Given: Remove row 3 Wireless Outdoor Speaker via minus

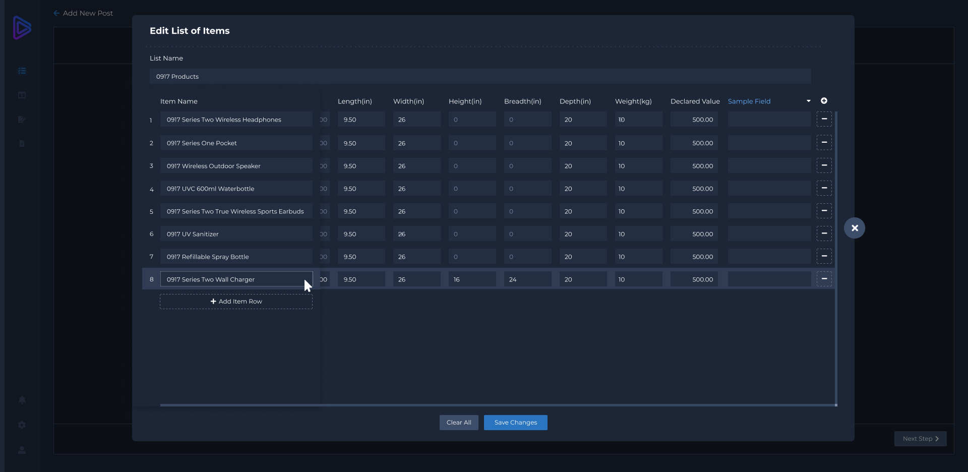Looking at the screenshot, I should (x=824, y=165).
